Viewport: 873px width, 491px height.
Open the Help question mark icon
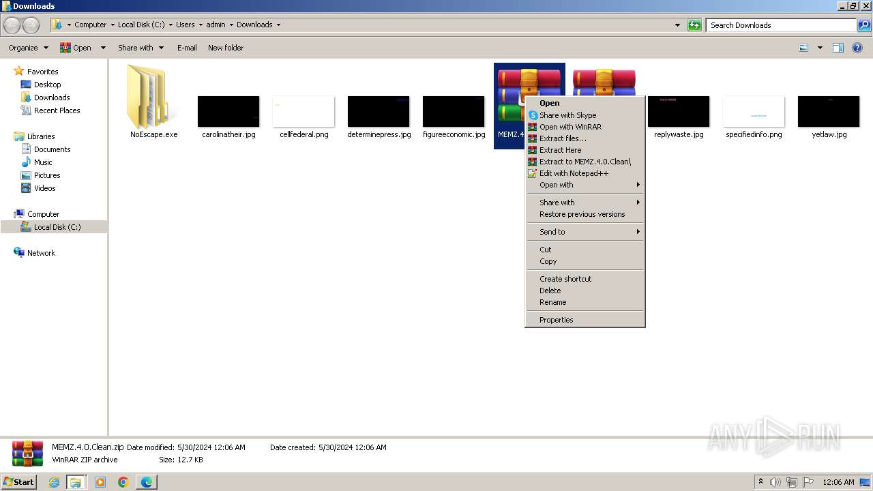coord(857,48)
